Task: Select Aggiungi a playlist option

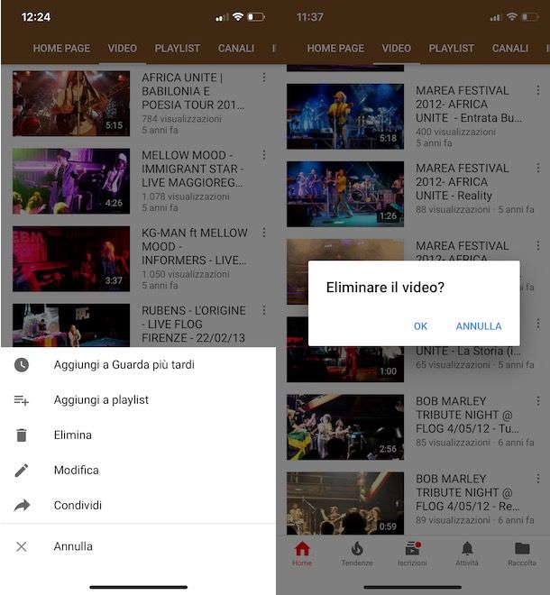Action: (138, 400)
